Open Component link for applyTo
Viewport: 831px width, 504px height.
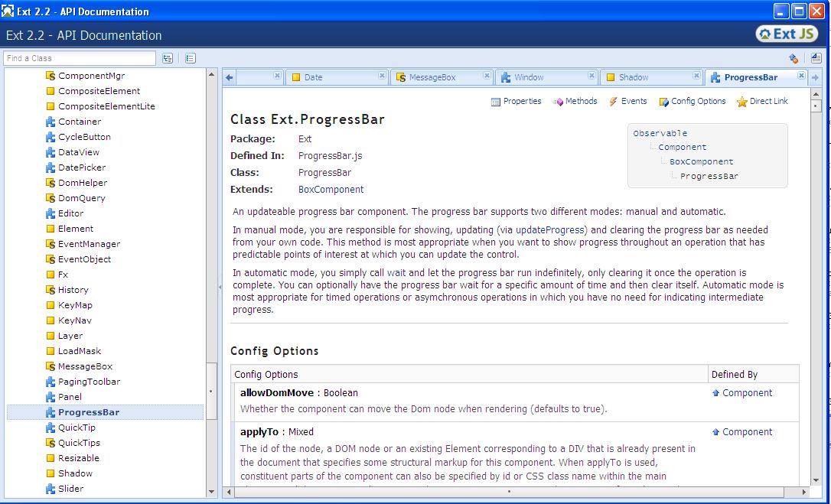point(748,432)
